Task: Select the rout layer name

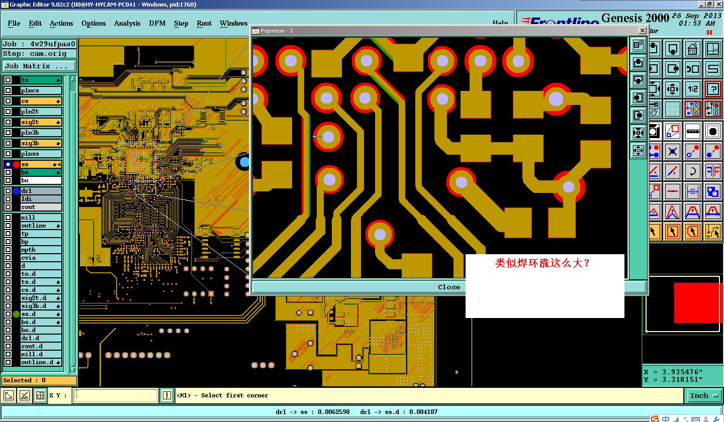Action: point(41,207)
